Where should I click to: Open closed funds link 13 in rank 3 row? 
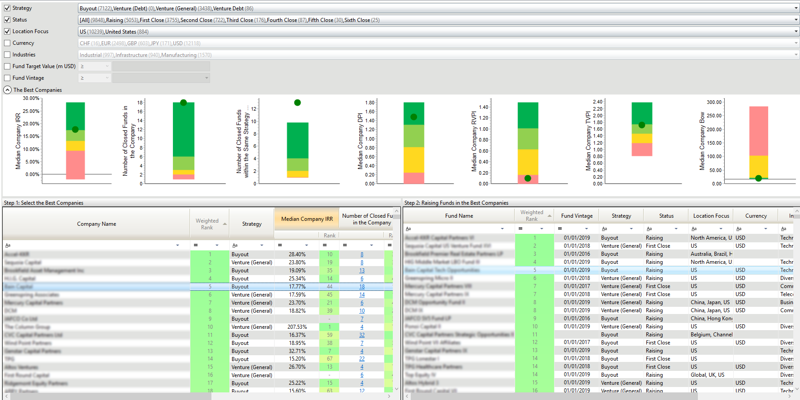click(362, 271)
